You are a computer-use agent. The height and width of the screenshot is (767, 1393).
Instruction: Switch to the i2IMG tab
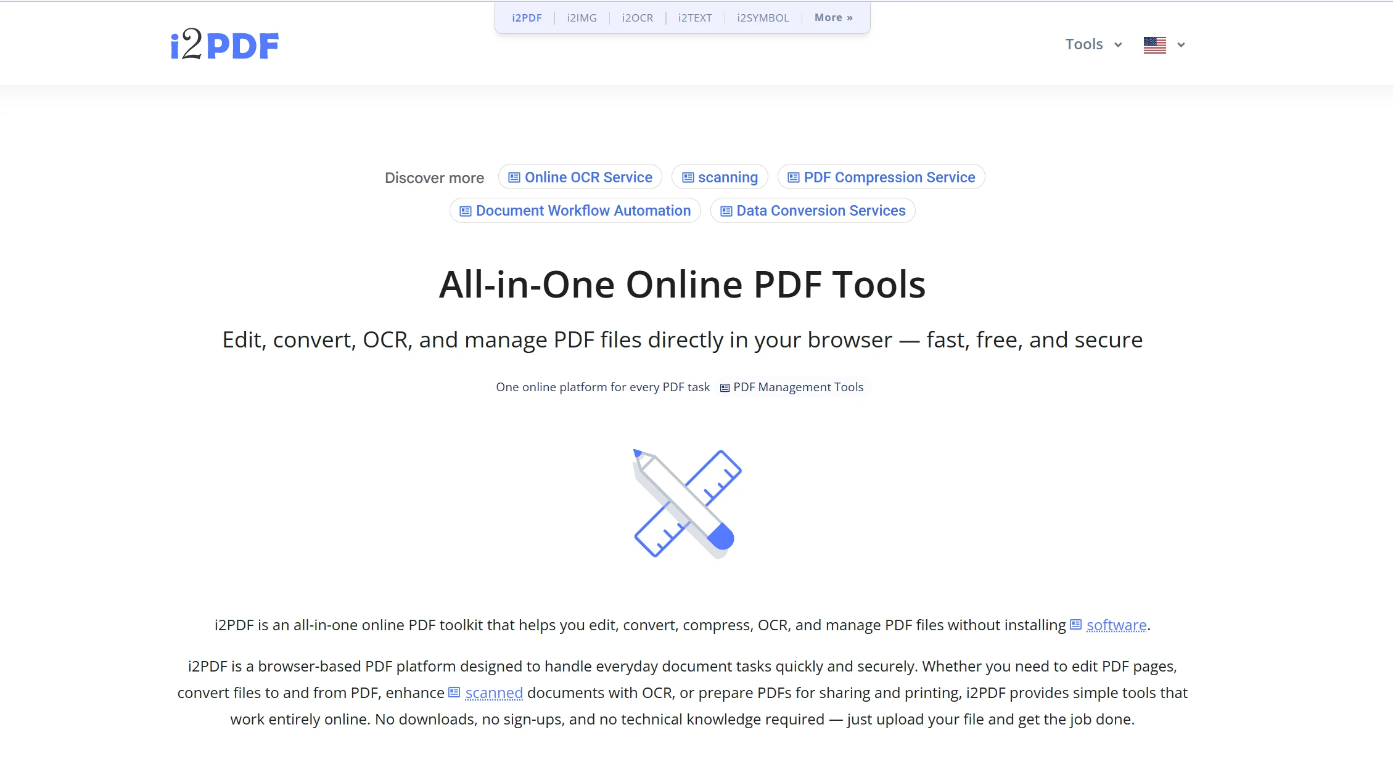click(x=581, y=18)
